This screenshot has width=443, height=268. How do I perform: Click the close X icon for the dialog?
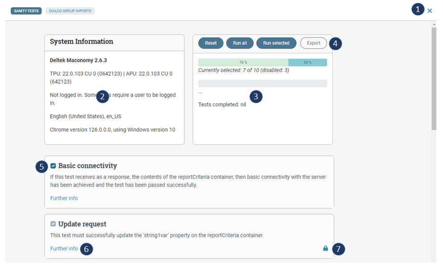[x=430, y=11]
